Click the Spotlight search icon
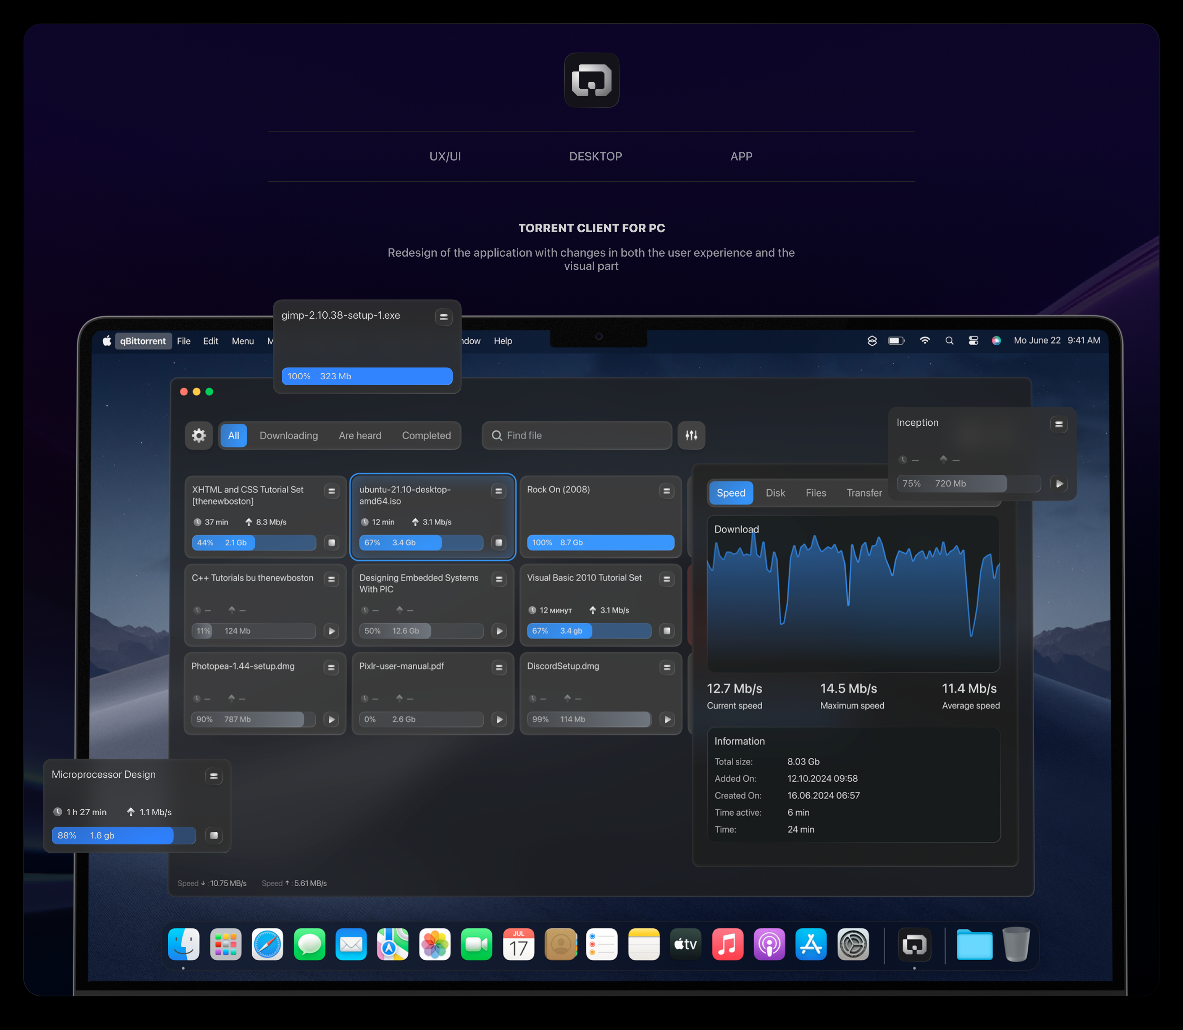The width and height of the screenshot is (1183, 1030). pyautogui.click(x=949, y=340)
